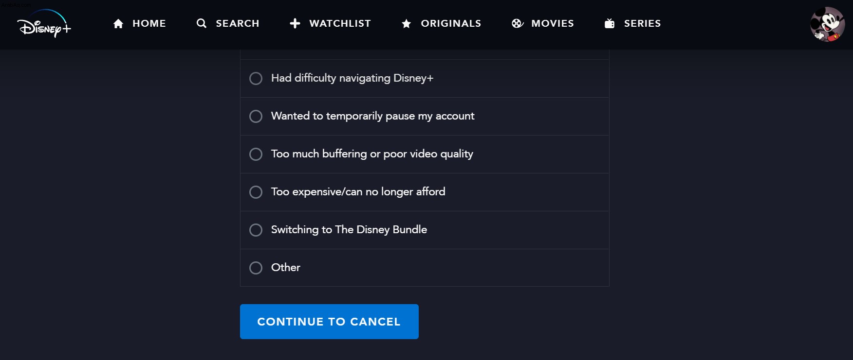Click the Originals star icon

coord(407,23)
